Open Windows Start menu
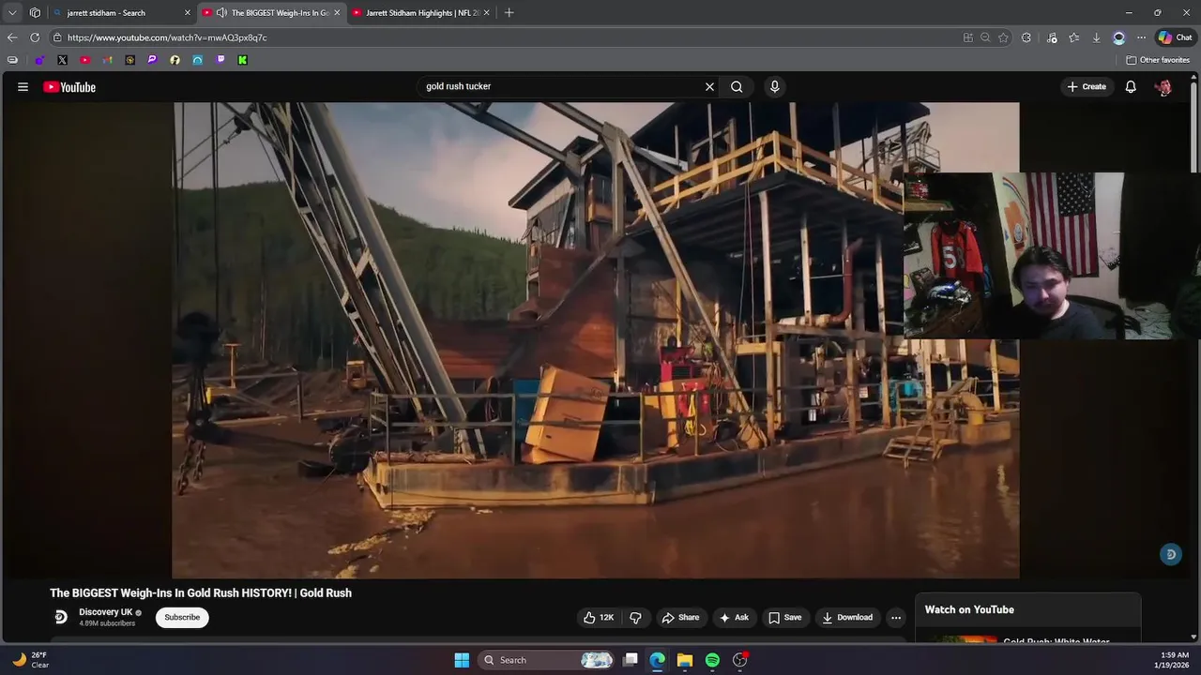 [462, 660]
